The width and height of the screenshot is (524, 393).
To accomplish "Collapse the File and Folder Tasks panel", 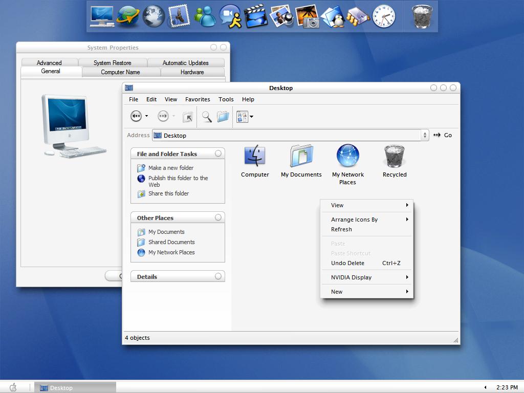I will (218, 154).
